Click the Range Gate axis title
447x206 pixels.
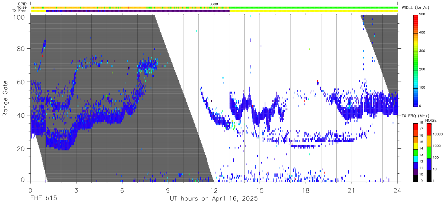[5, 98]
